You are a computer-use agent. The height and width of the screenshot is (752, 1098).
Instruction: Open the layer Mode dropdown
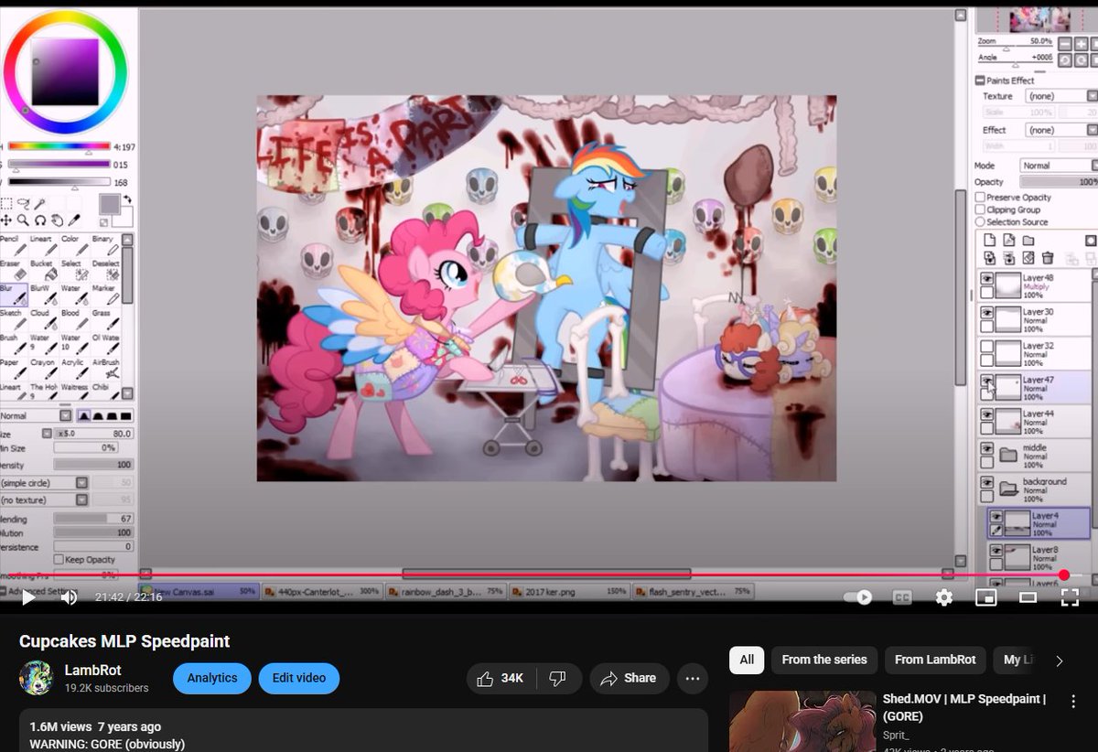(1059, 166)
